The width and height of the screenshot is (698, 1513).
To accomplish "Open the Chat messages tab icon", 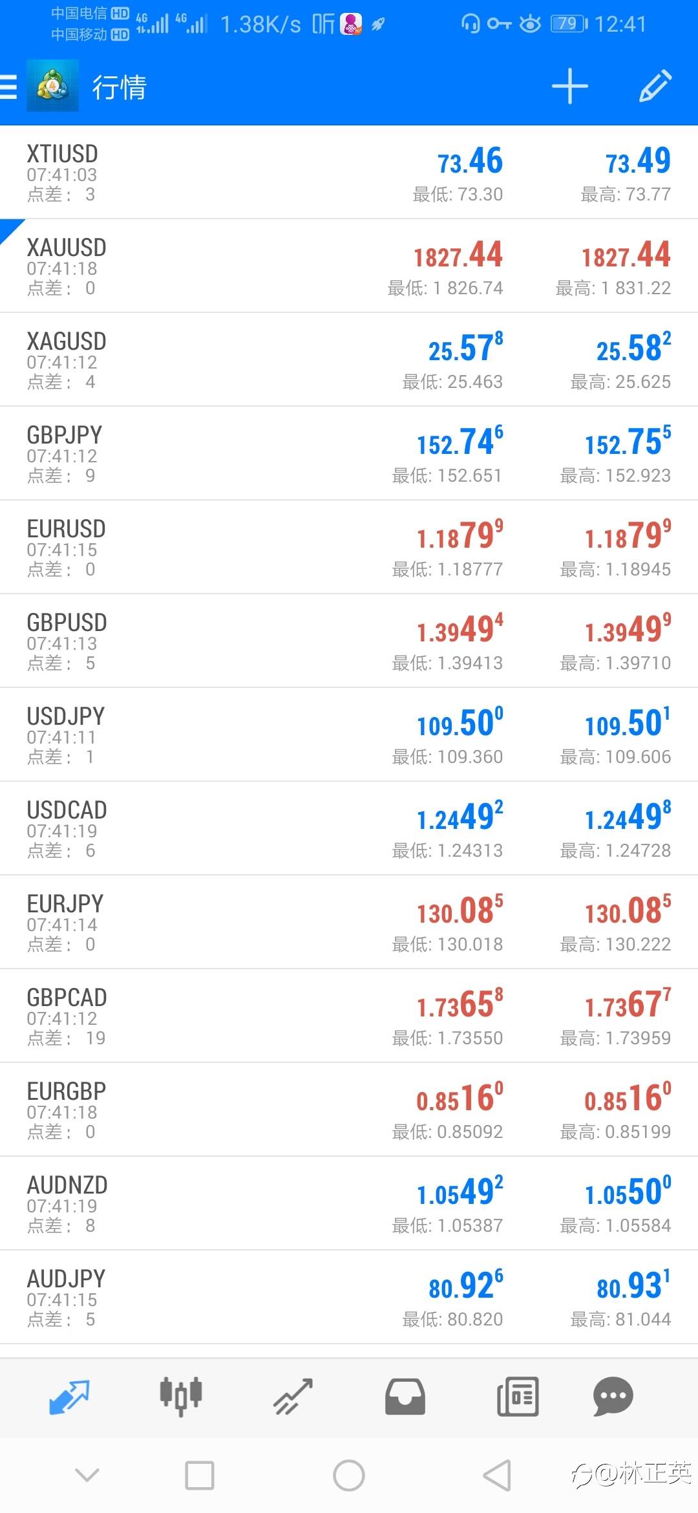I will tap(613, 1397).
